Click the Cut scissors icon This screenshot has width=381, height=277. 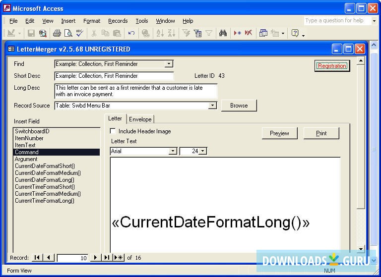click(x=94, y=33)
